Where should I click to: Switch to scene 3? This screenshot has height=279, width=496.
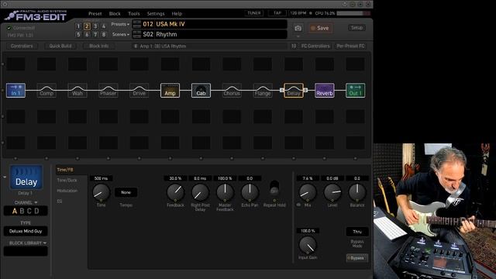[95, 26]
